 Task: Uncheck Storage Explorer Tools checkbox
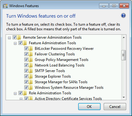pos(26,76)
